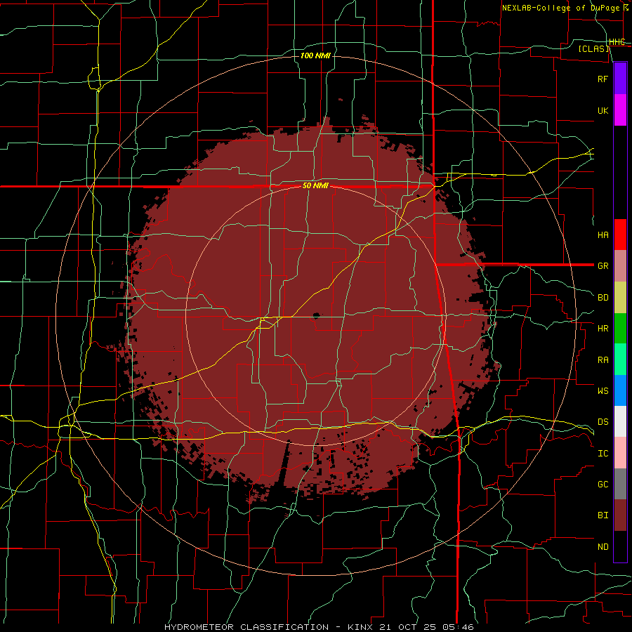This screenshot has width=632, height=632.
Task: Click the BD yellow legend swatch
Action: (620, 298)
